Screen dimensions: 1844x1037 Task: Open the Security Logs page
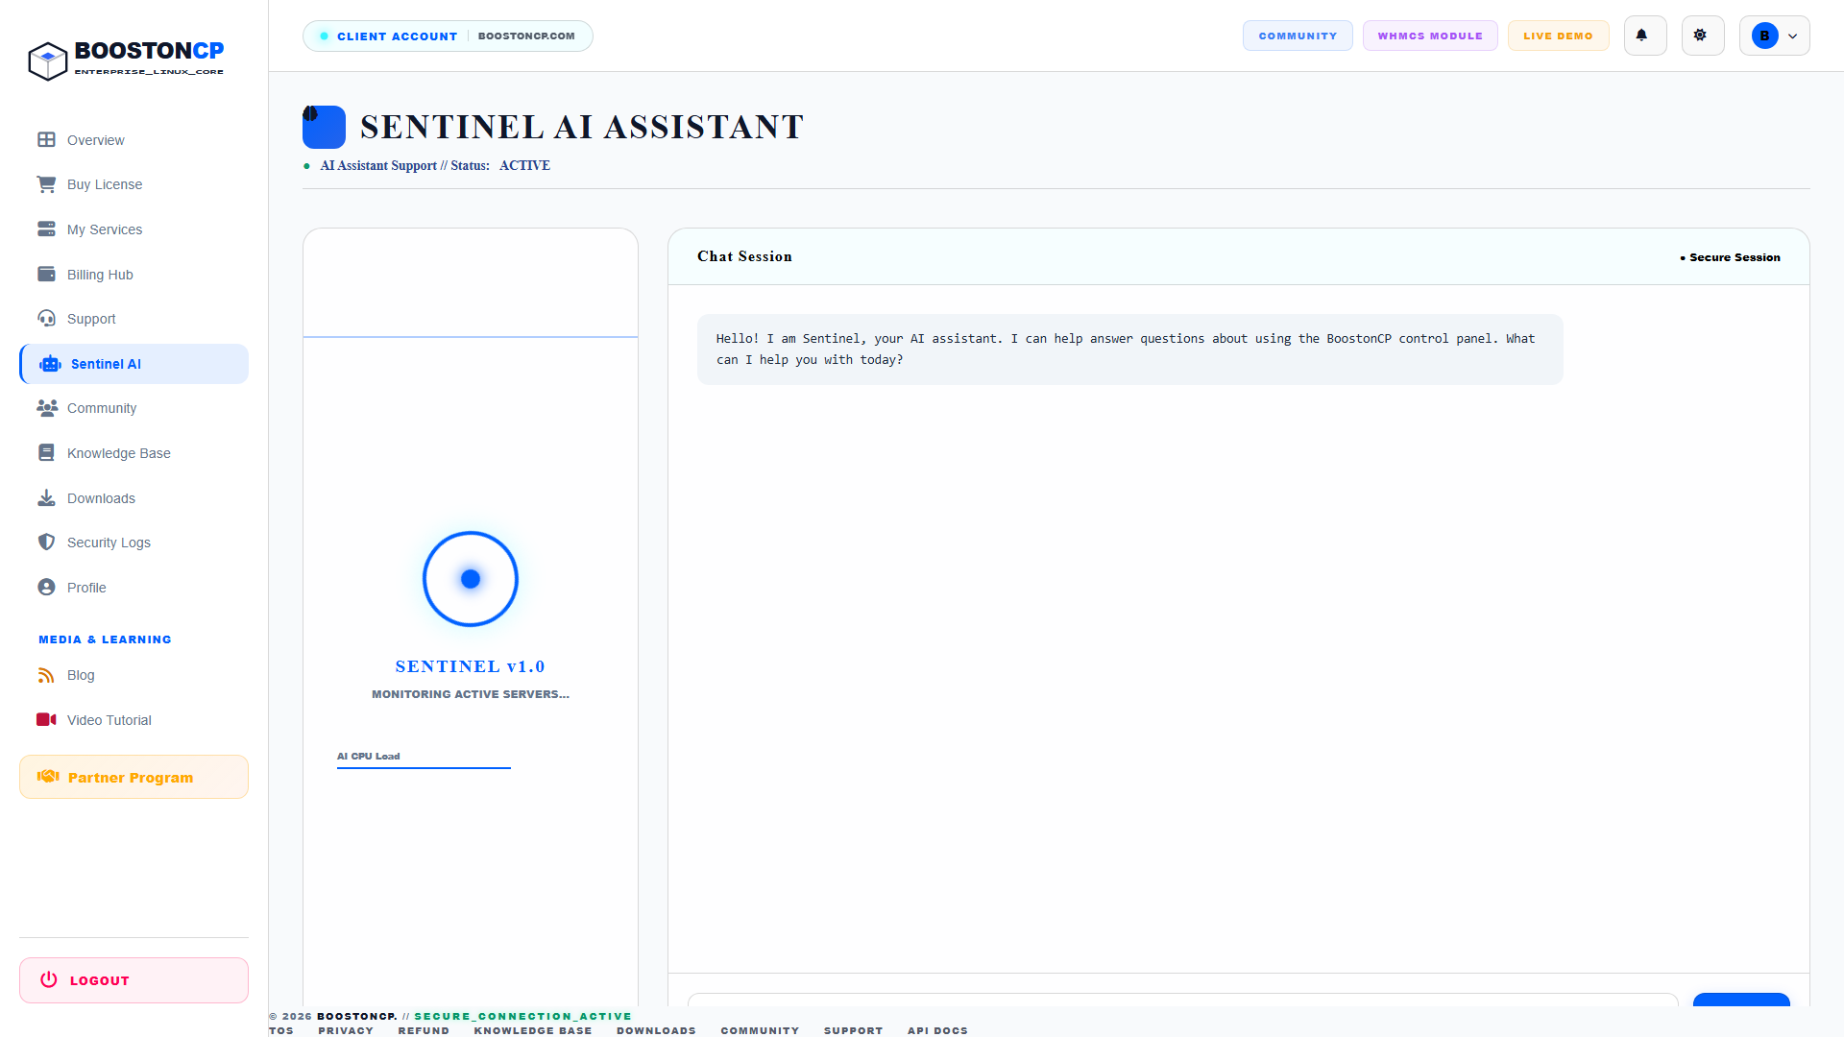pyautogui.click(x=133, y=543)
